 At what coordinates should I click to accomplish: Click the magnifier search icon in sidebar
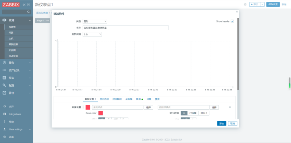(x=28, y=12)
